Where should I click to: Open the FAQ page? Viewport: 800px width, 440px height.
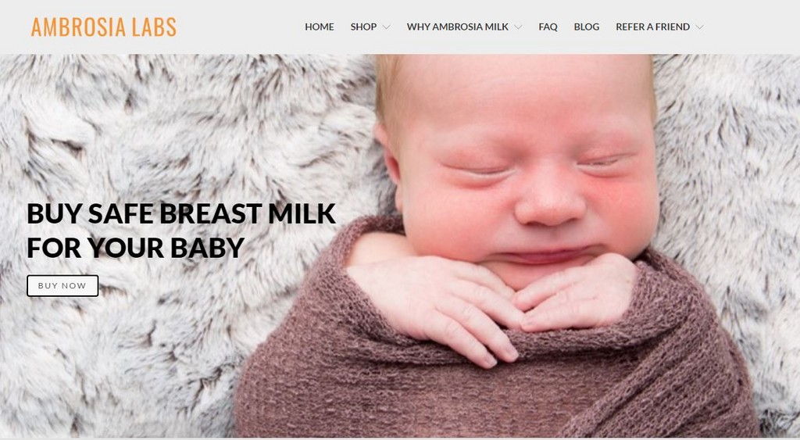[x=548, y=27]
